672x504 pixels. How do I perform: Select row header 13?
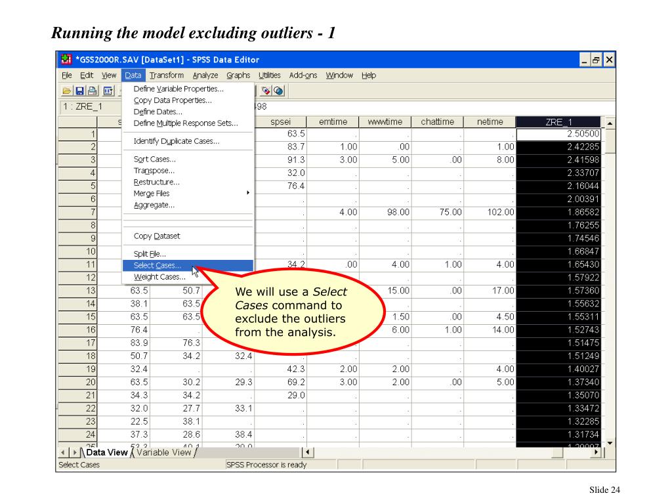pos(77,291)
